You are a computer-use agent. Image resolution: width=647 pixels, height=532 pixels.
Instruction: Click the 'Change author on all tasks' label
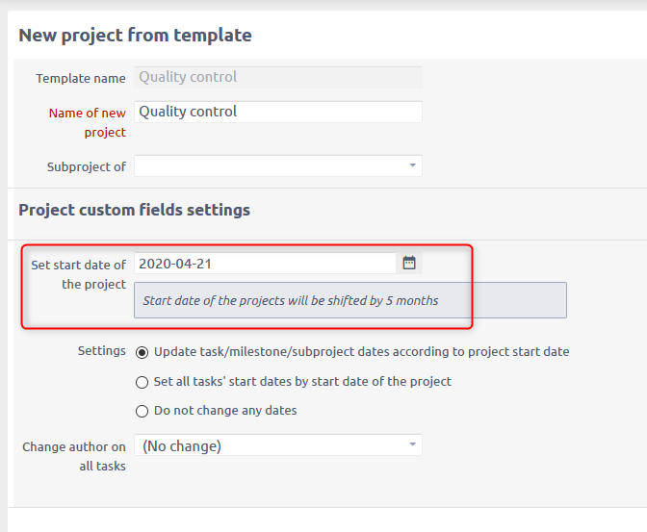pos(74,456)
